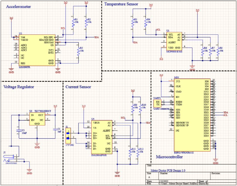
Task: Click resistor R6 symbol
Action: (x=202, y=51)
